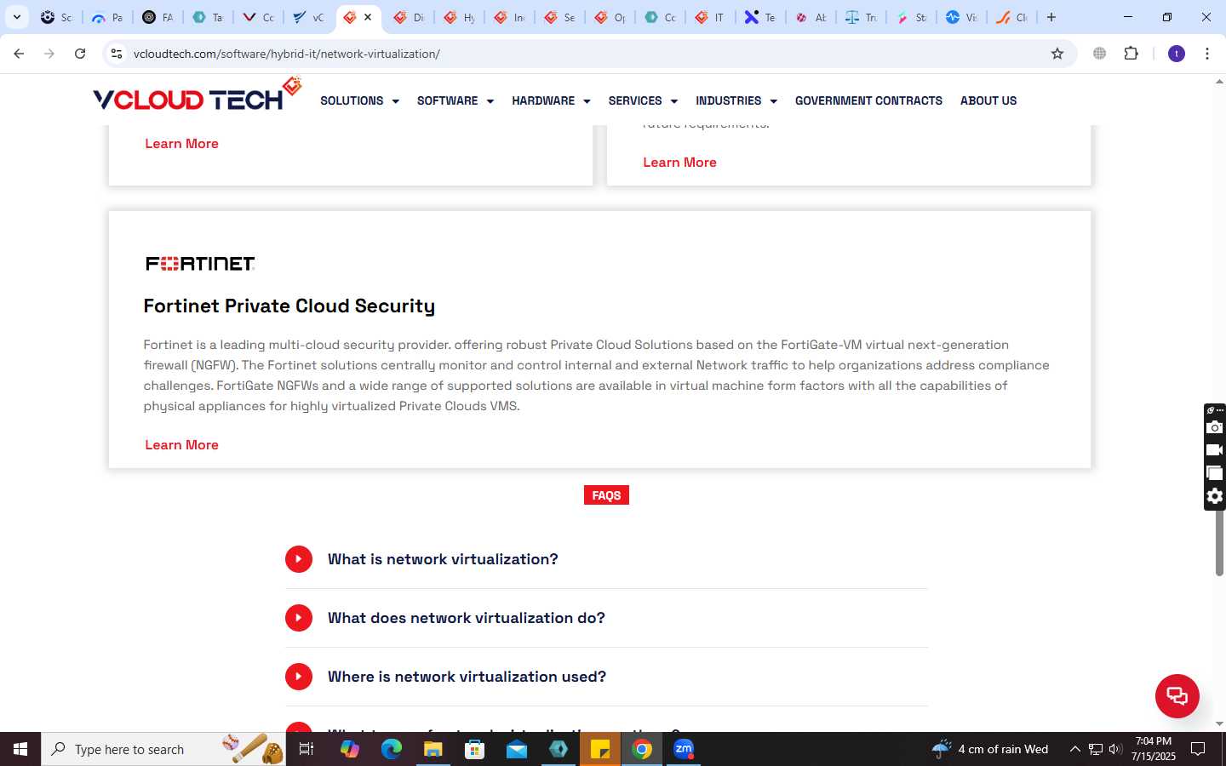The width and height of the screenshot is (1226, 766).
Task: Click the camera screenshot icon in side panel
Action: (1215, 427)
